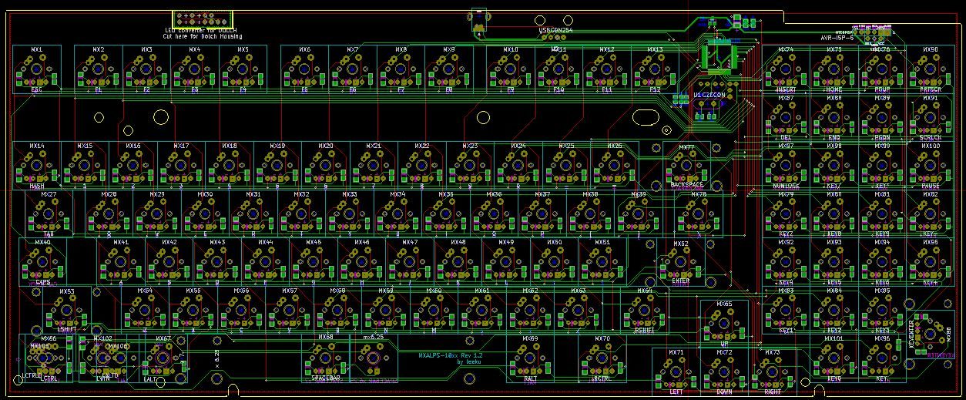Select the MX20 switch footprint
966x400 pixels.
pos(326,166)
